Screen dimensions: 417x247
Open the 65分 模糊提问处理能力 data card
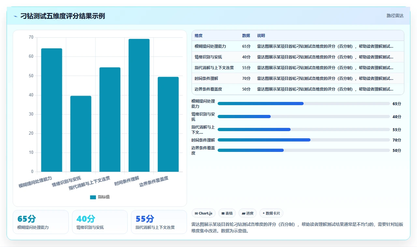[41, 222]
